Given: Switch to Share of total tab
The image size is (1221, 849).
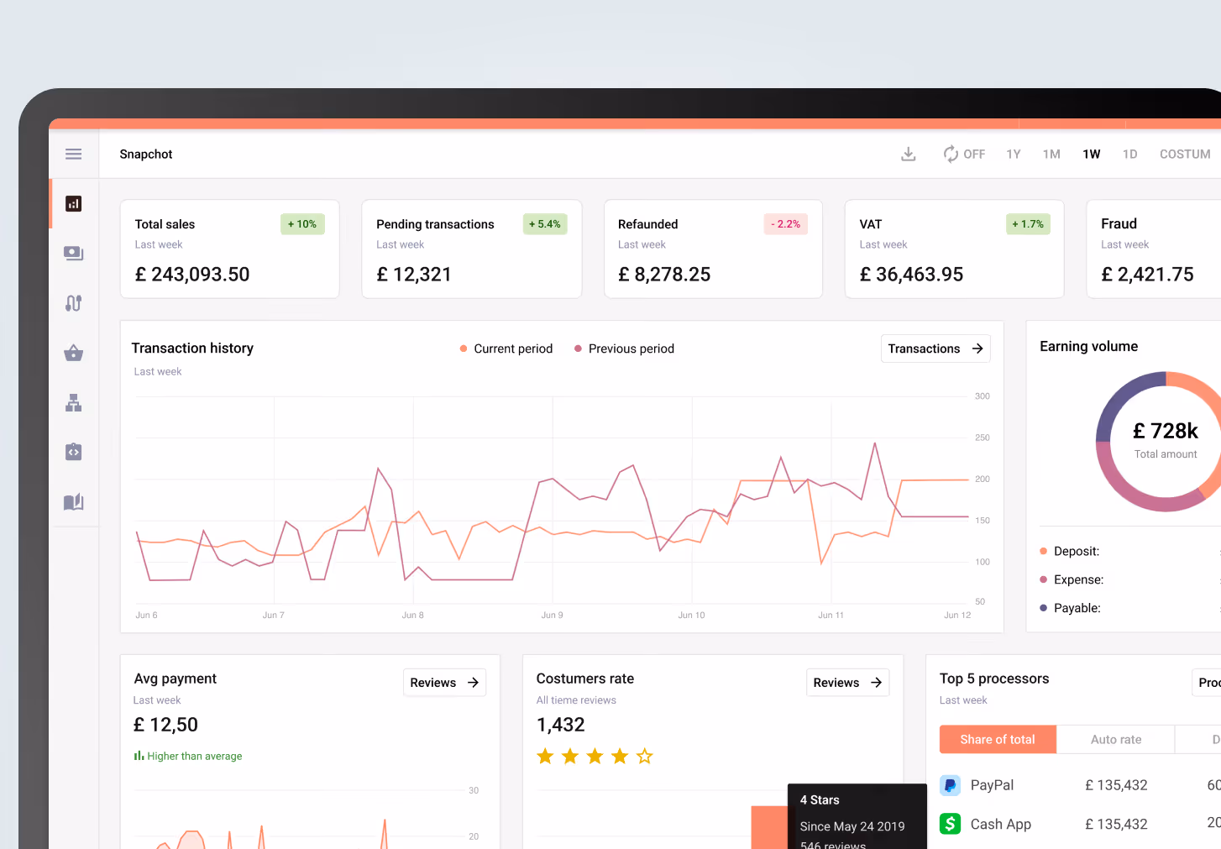Looking at the screenshot, I should pyautogui.click(x=998, y=739).
